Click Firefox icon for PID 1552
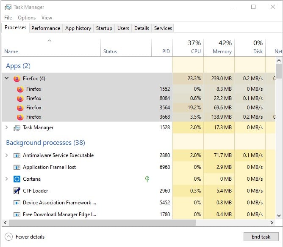Viewport: 283px width, 247px height. tap(20, 89)
